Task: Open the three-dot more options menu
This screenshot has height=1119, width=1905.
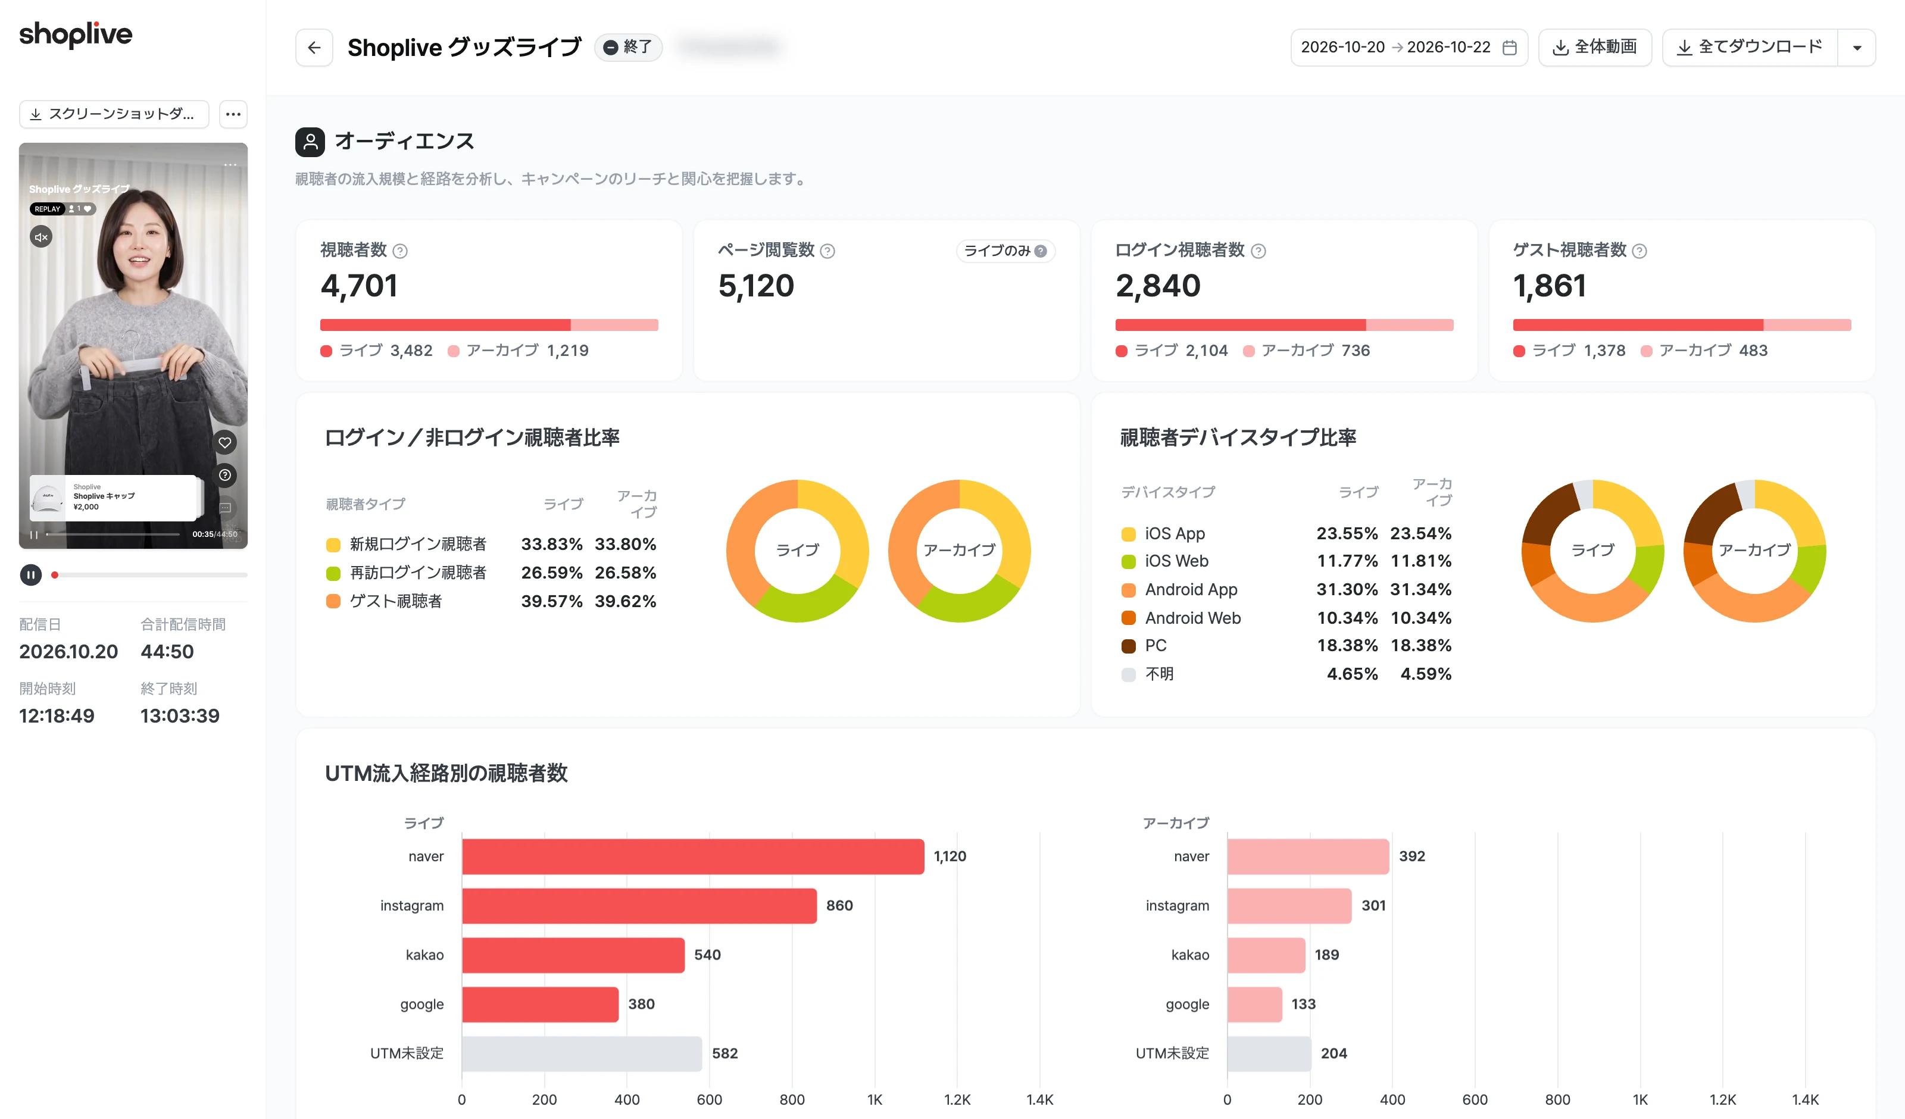Action: [233, 114]
